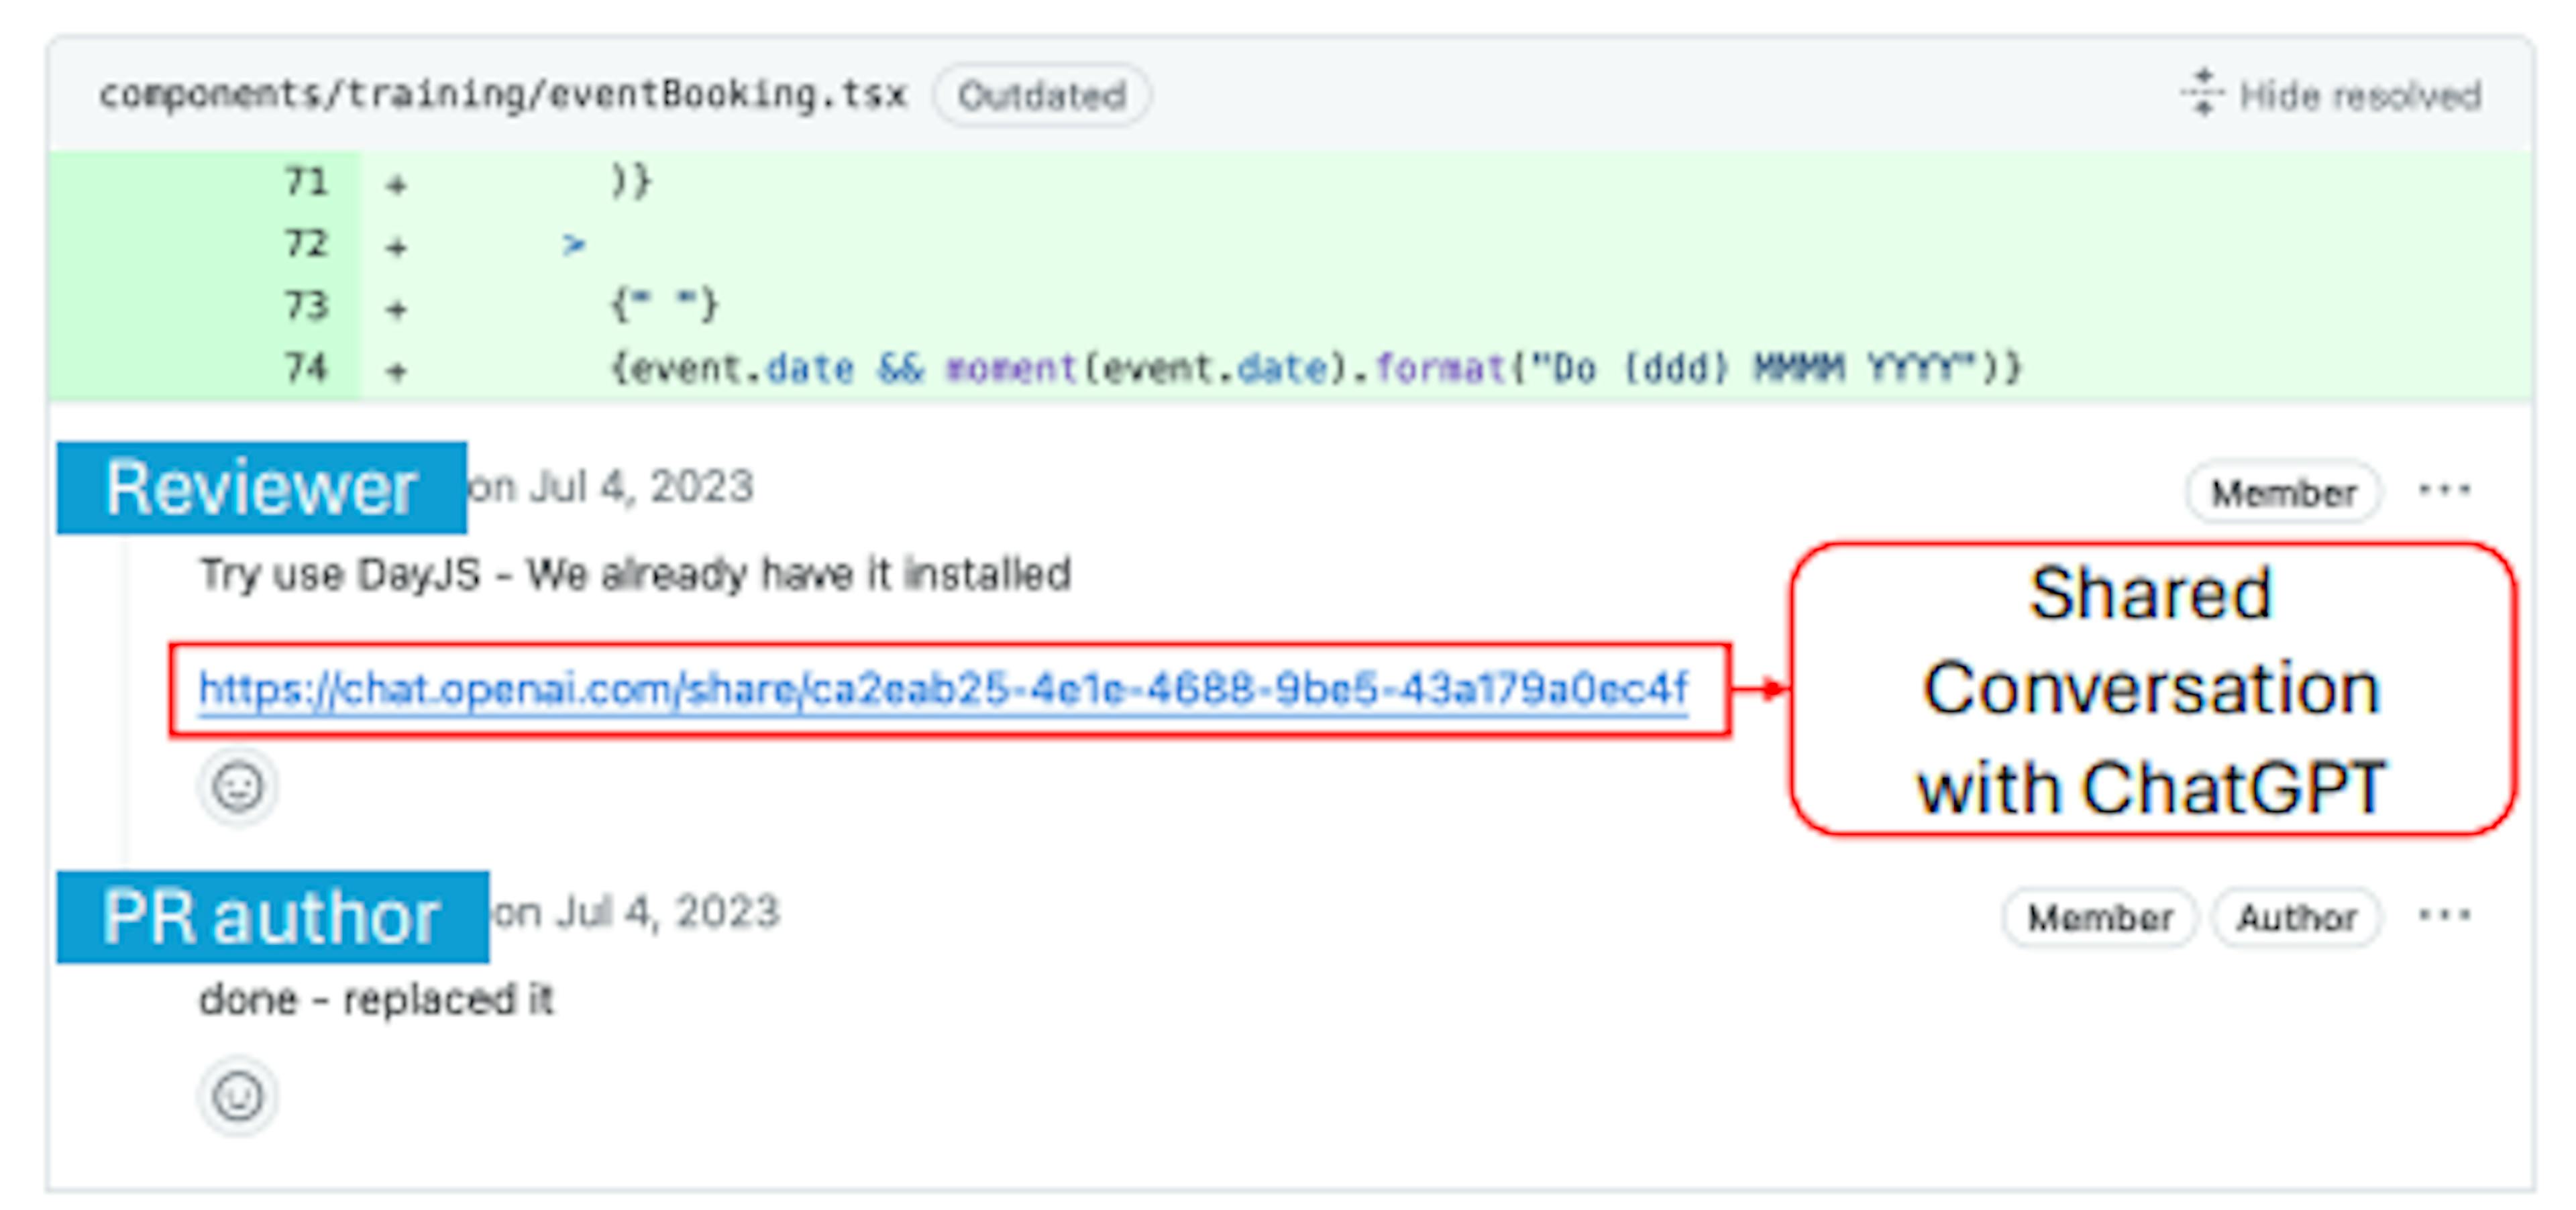Image resolution: width=2576 pixels, height=1210 pixels.
Task: Click the PR author's Author badge
Action: tap(2296, 917)
